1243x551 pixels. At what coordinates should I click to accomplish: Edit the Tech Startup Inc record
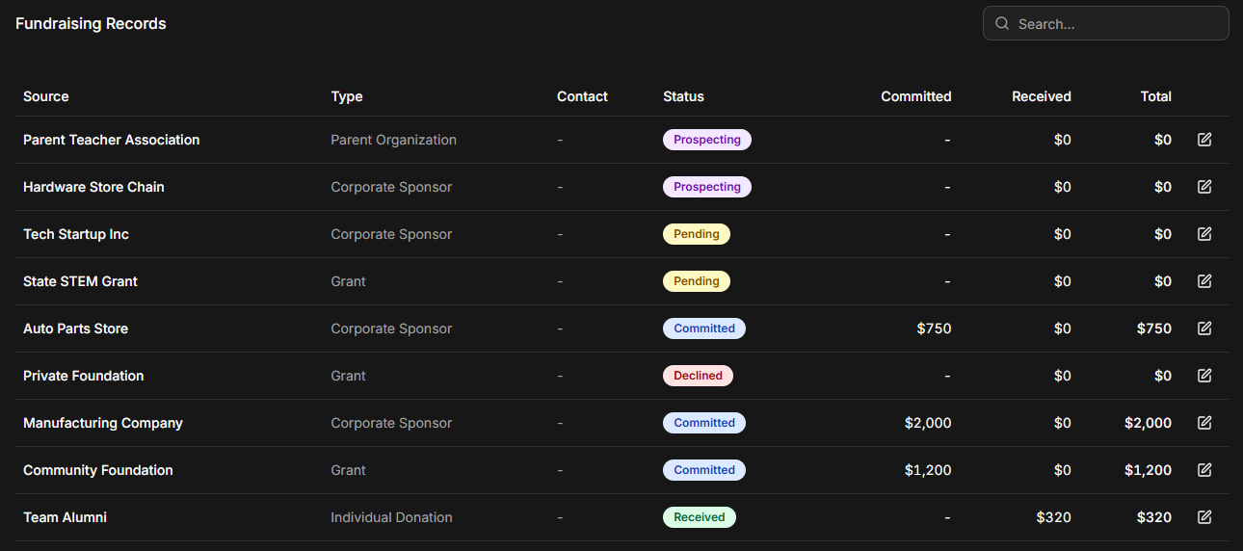(x=1203, y=234)
